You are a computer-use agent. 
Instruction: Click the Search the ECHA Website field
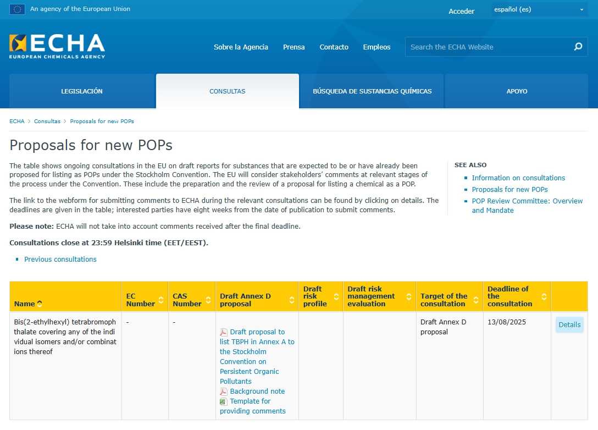486,47
